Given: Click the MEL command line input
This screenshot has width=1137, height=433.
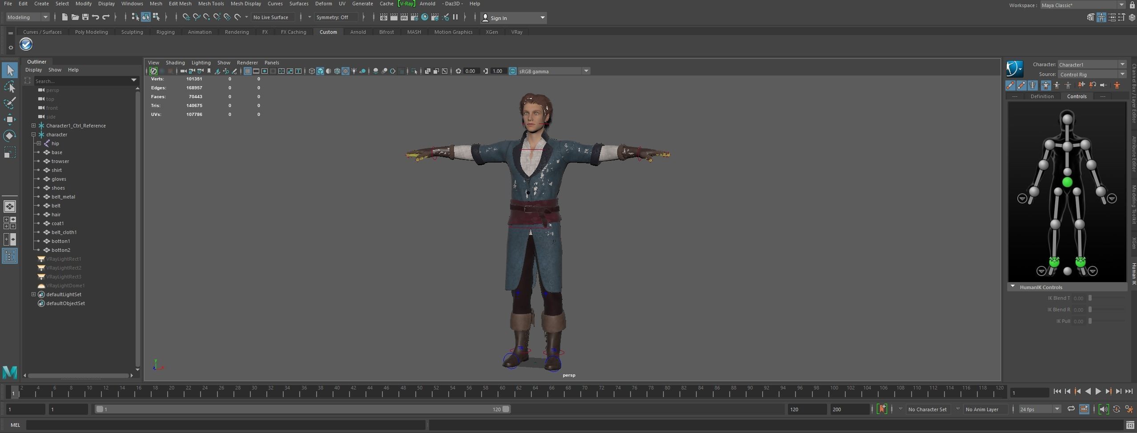Looking at the screenshot, I should click(x=226, y=425).
